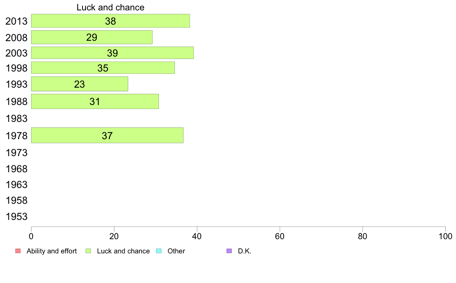Click the 1953 year axis label

(17, 216)
